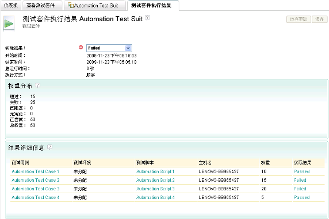Click the total run time value 0 秒
Viewport: 329px width, 219px height.
90,68
